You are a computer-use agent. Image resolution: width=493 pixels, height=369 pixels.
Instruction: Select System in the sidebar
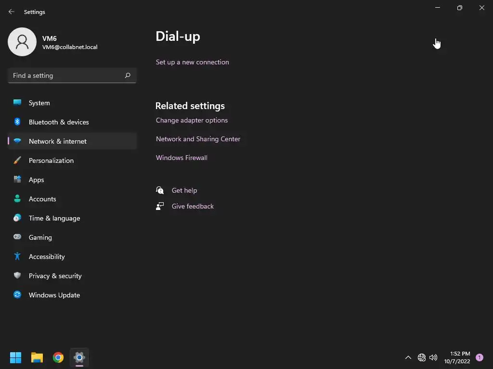(72, 103)
